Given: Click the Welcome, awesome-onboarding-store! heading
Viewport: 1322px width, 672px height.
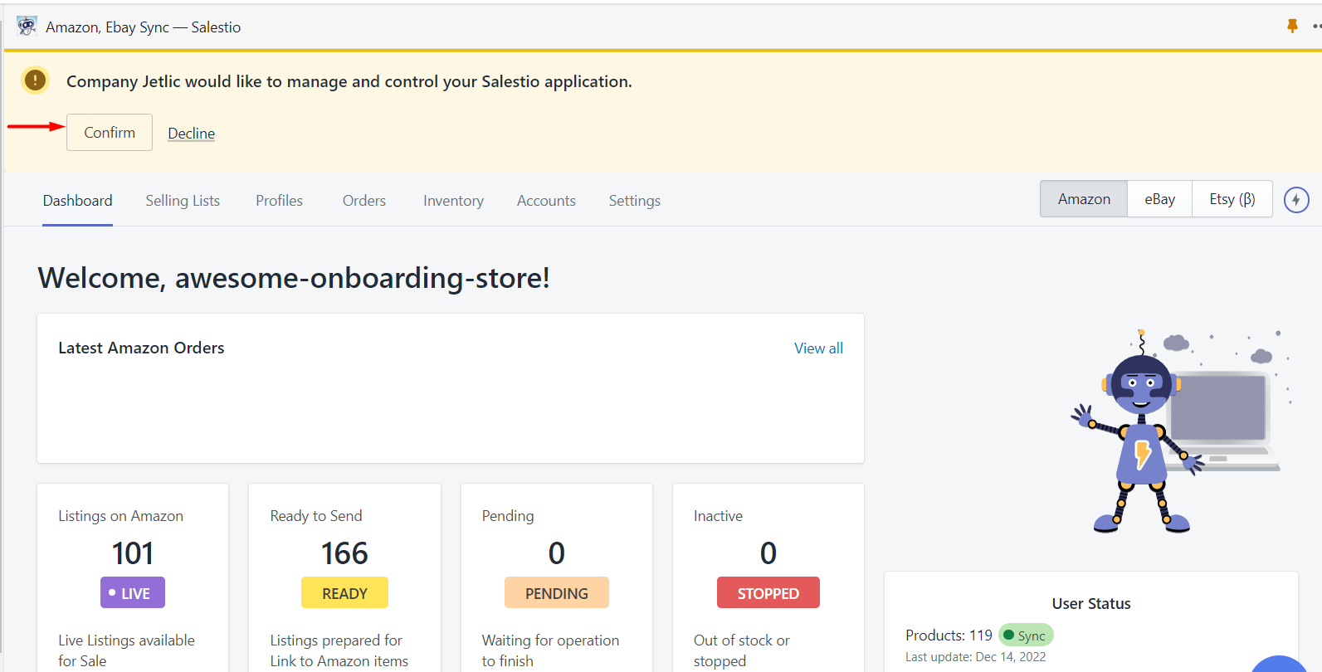Looking at the screenshot, I should (294, 278).
